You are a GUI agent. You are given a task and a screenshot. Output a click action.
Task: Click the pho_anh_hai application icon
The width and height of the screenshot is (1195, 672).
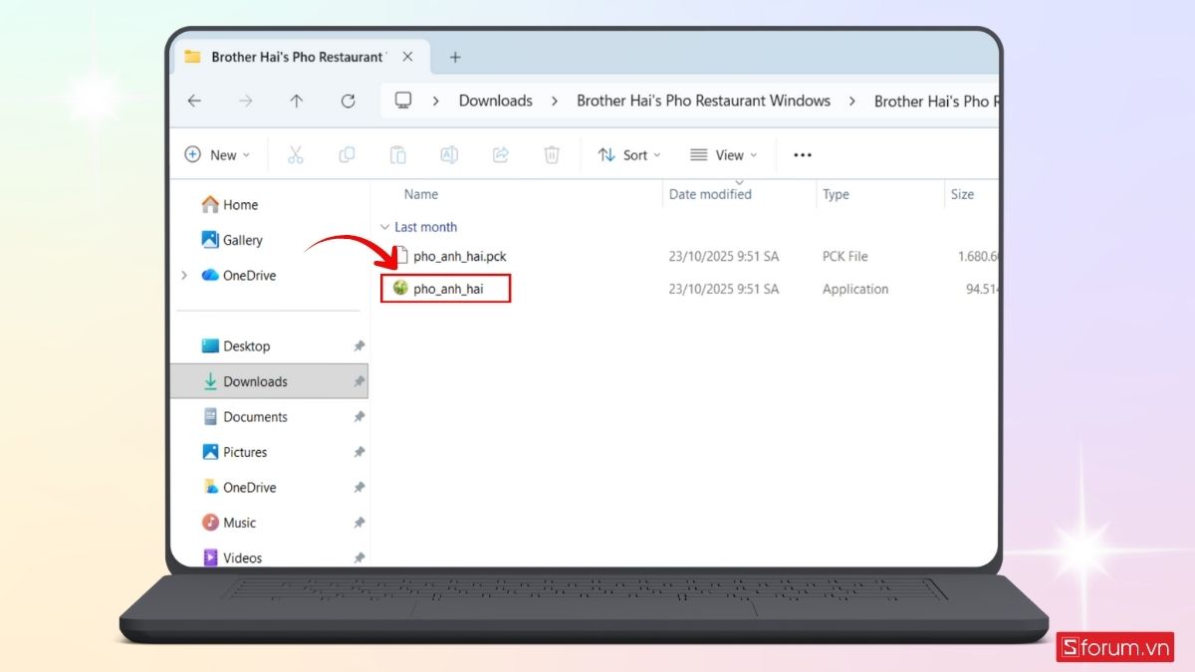click(400, 289)
